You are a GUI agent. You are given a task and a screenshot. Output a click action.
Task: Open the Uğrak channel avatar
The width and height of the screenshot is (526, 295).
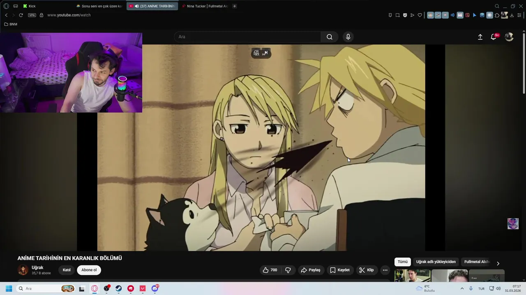point(23,270)
